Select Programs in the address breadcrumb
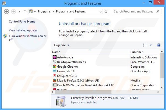The width and height of the screenshot is (166, 110). (x=44, y=11)
